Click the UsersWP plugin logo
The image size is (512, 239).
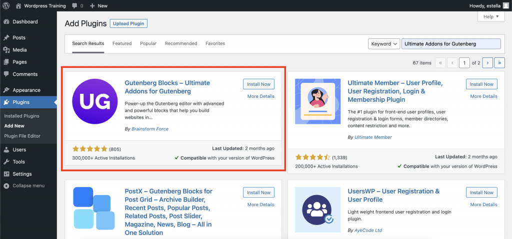click(317, 210)
